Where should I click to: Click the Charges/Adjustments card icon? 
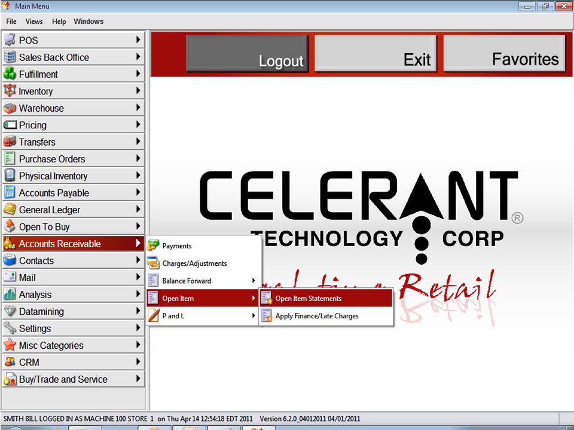point(153,263)
